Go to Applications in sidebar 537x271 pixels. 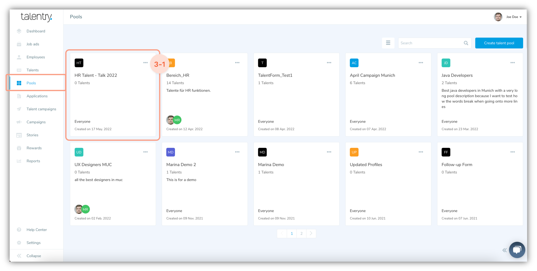click(x=37, y=96)
